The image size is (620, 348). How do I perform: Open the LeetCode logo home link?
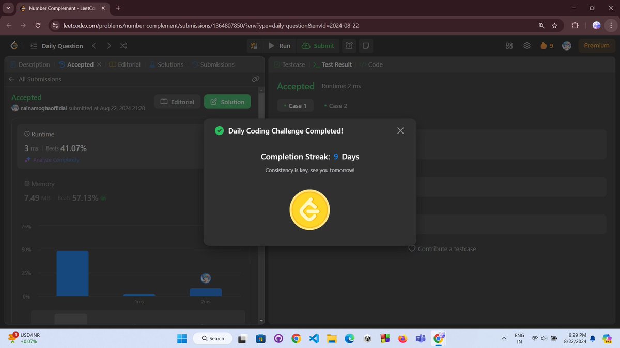click(x=14, y=46)
